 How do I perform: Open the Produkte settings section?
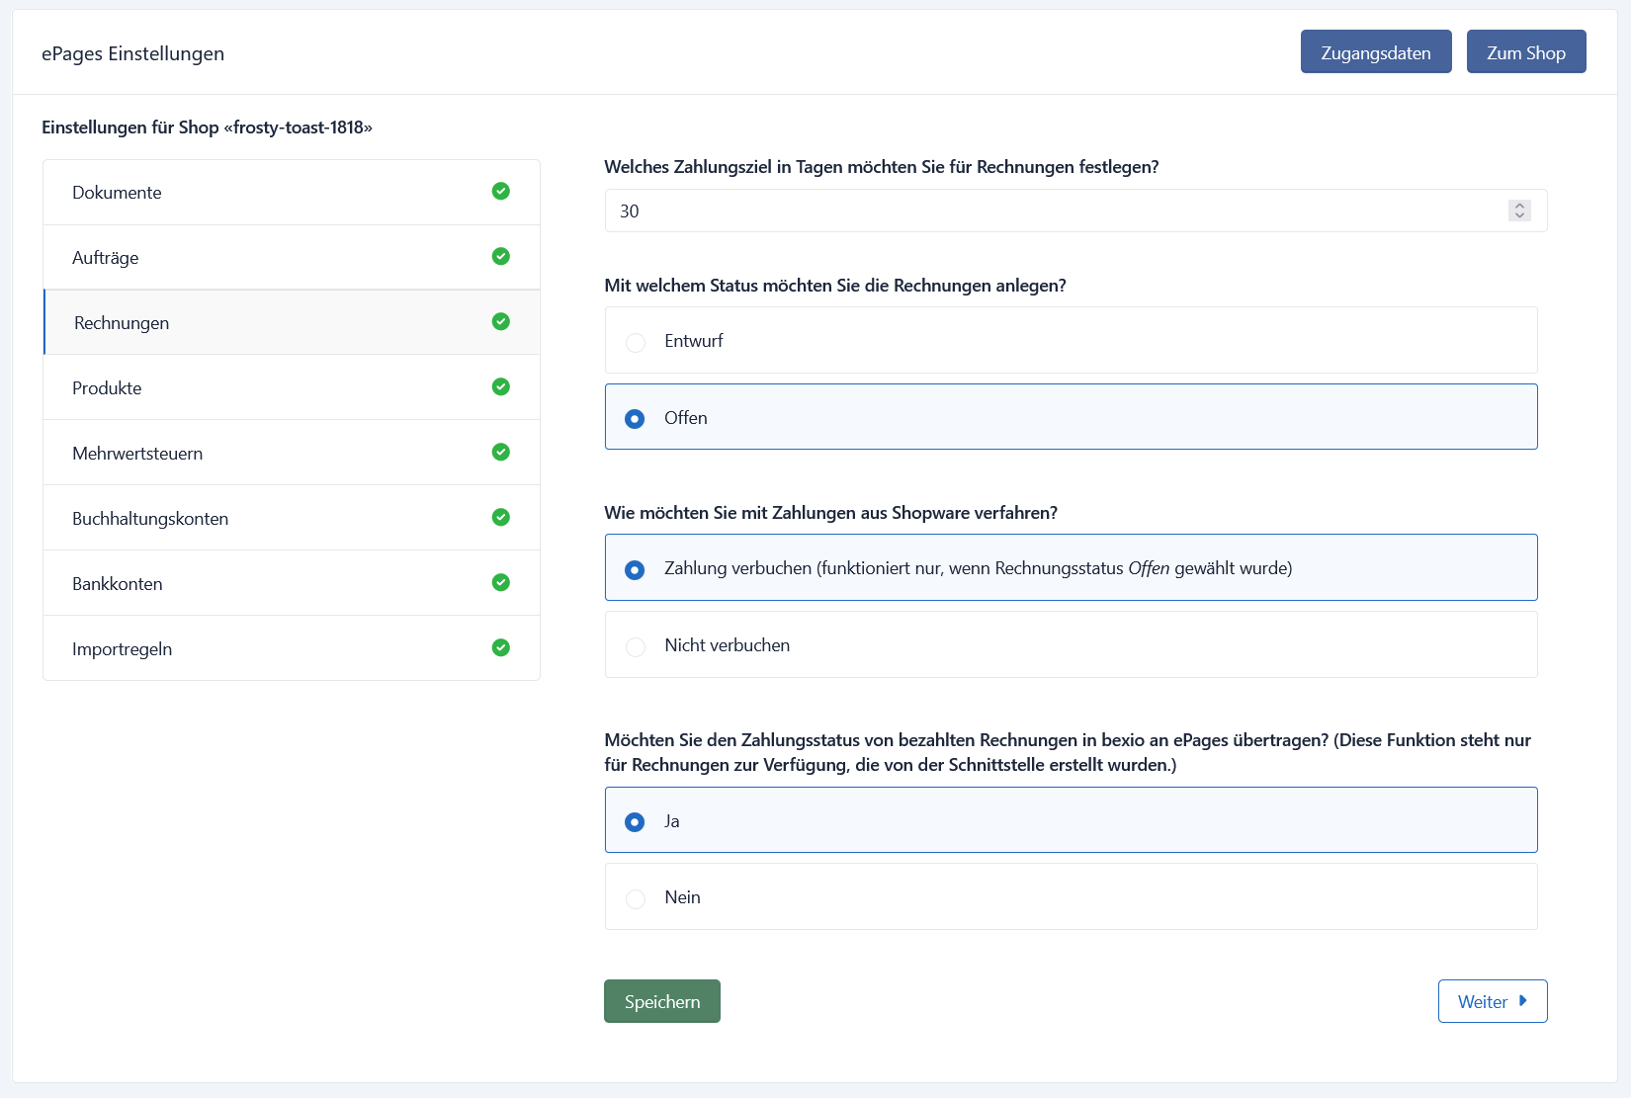click(292, 387)
